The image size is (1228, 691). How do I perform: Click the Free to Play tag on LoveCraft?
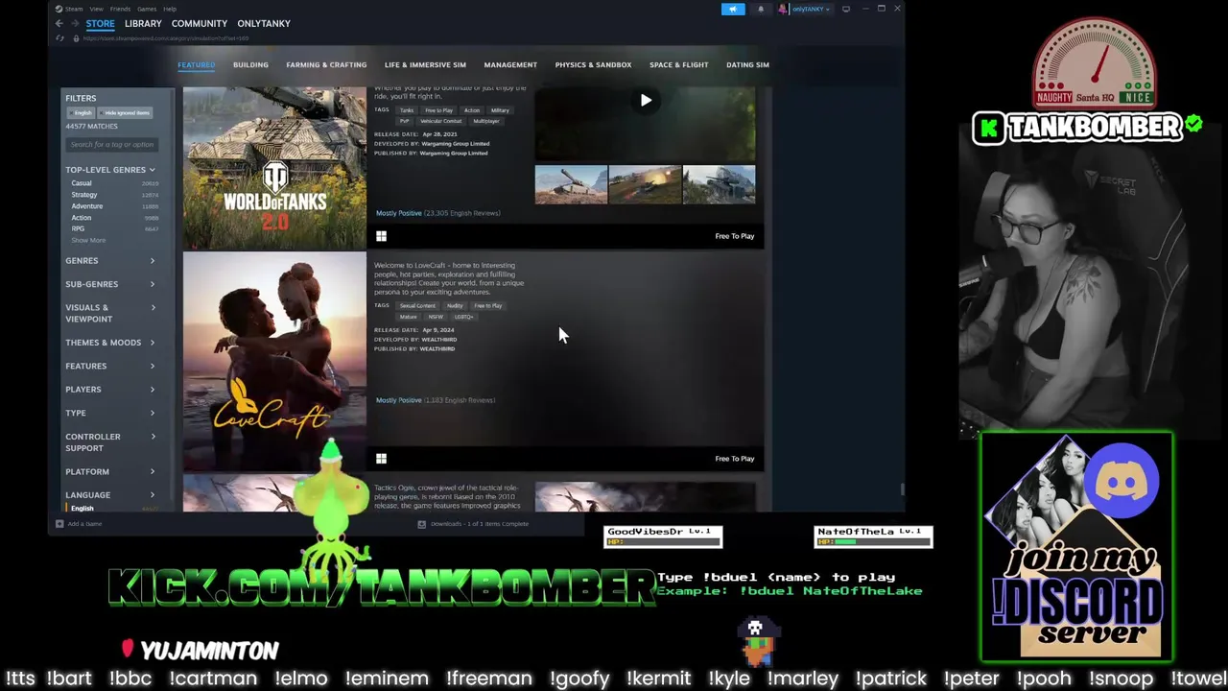click(487, 306)
